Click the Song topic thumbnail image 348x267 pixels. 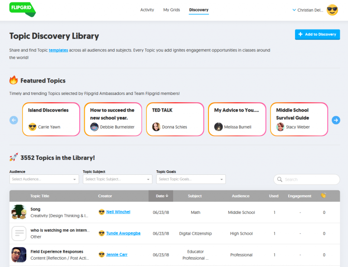click(19, 212)
